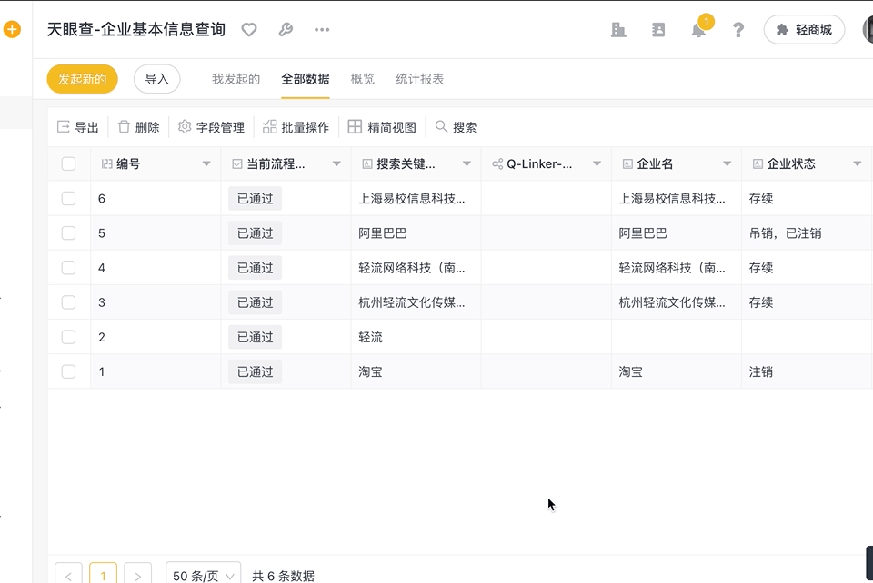This screenshot has height=583, width=873.
Task: Click the 导入 import button
Action: [x=156, y=79]
